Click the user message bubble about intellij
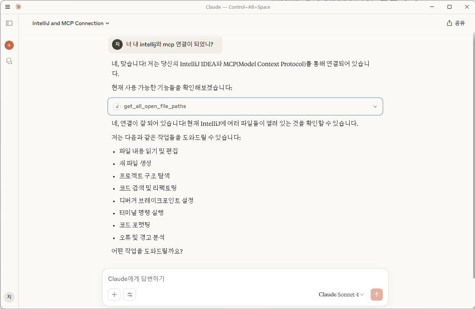The width and height of the screenshot is (475, 309). click(170, 44)
